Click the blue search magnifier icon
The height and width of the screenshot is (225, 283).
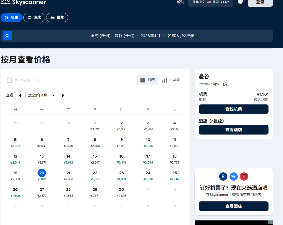point(7,36)
